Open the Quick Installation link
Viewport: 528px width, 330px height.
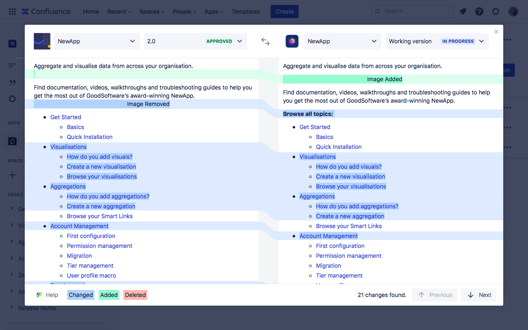tap(90, 137)
